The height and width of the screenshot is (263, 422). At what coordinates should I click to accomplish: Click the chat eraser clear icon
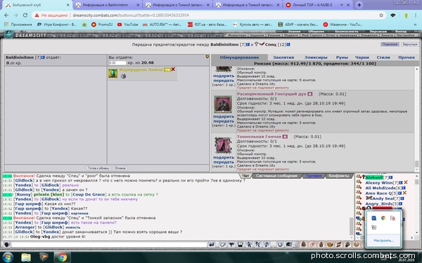(222, 245)
